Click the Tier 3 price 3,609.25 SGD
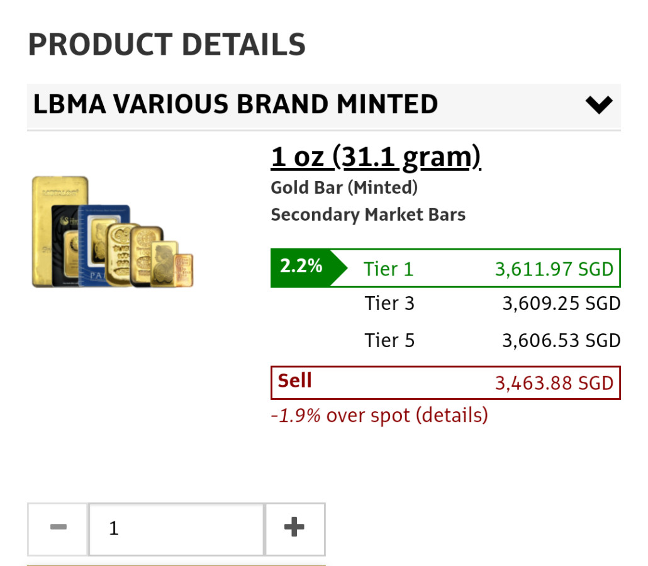This screenshot has height=566, width=648. [x=561, y=304]
